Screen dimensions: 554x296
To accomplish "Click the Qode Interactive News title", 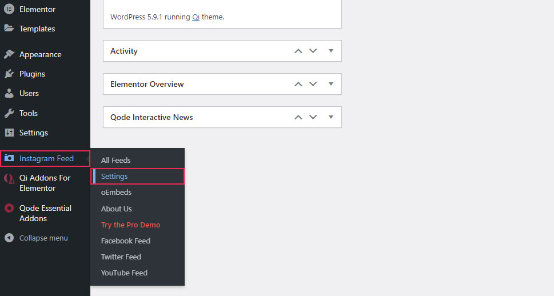I will click(x=152, y=117).
